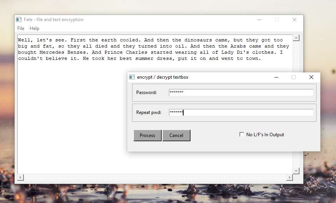Click the vertical scrollbar down arrow

pyautogui.click(x=296, y=171)
